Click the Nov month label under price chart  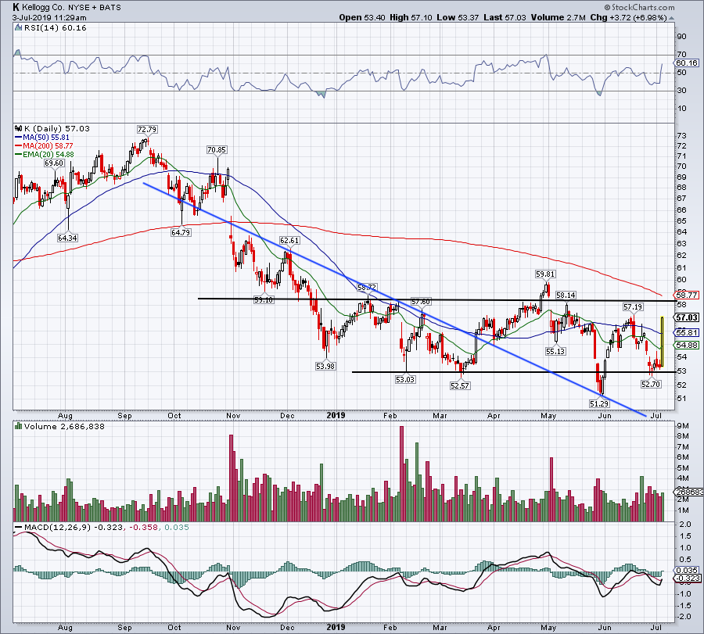[x=233, y=415]
